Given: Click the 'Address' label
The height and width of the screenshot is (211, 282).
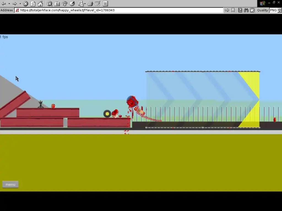Looking at the screenshot, I should (7, 10).
